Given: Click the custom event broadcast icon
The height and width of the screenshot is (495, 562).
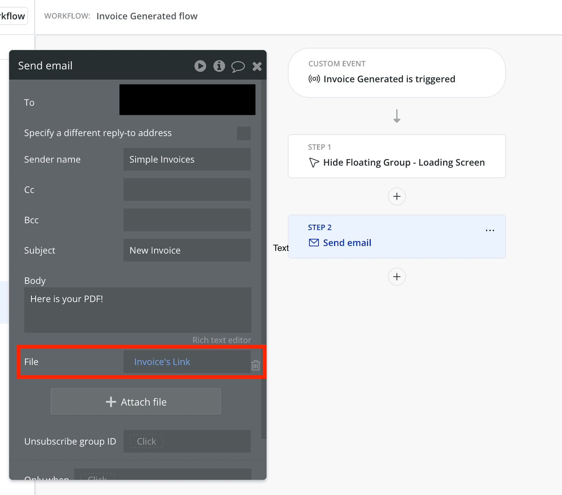Looking at the screenshot, I should pos(314,79).
